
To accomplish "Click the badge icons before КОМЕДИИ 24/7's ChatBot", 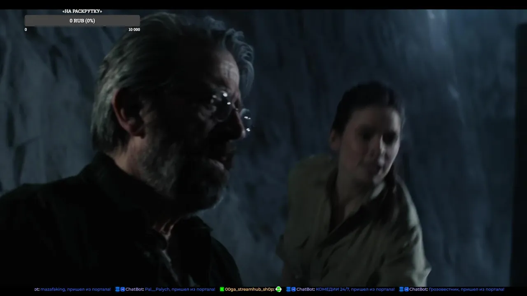I will point(291,289).
